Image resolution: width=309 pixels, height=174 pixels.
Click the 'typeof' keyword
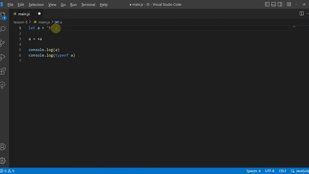tap(62, 56)
